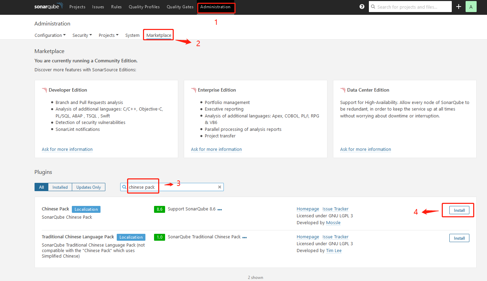The height and width of the screenshot is (281, 487).
Task: Switch to the System tab
Action: coord(132,35)
